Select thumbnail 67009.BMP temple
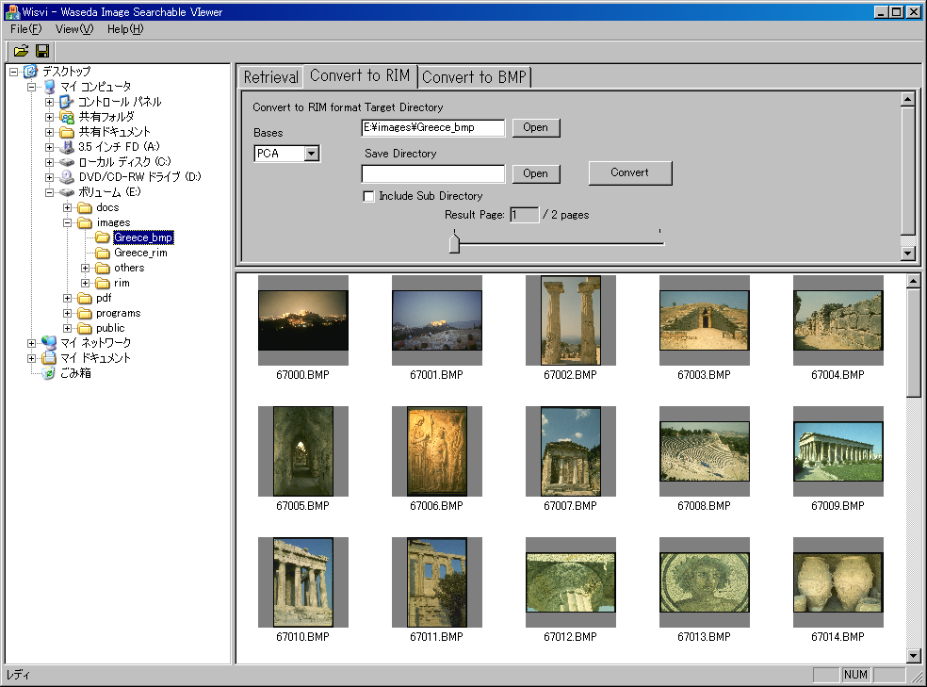The image size is (927, 687). click(x=838, y=451)
